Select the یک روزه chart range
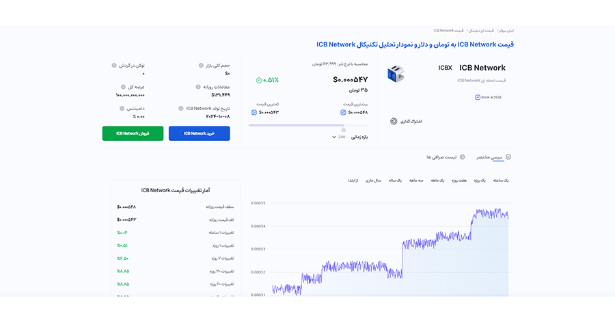This screenshot has width=615, height=322. point(480,180)
